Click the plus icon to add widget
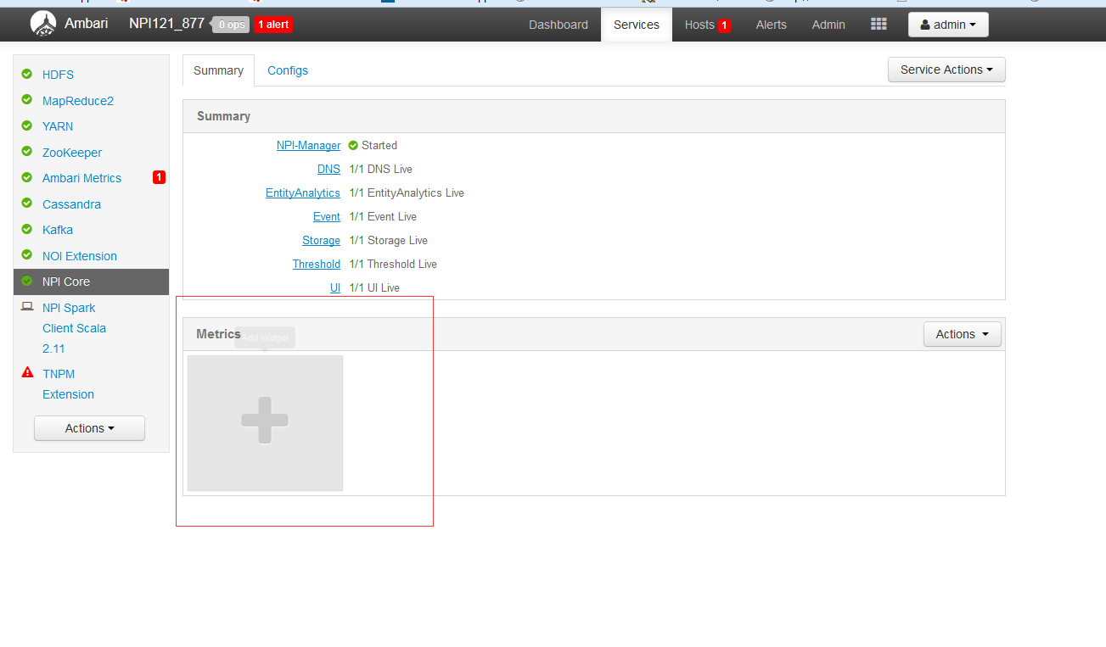 pyautogui.click(x=265, y=421)
